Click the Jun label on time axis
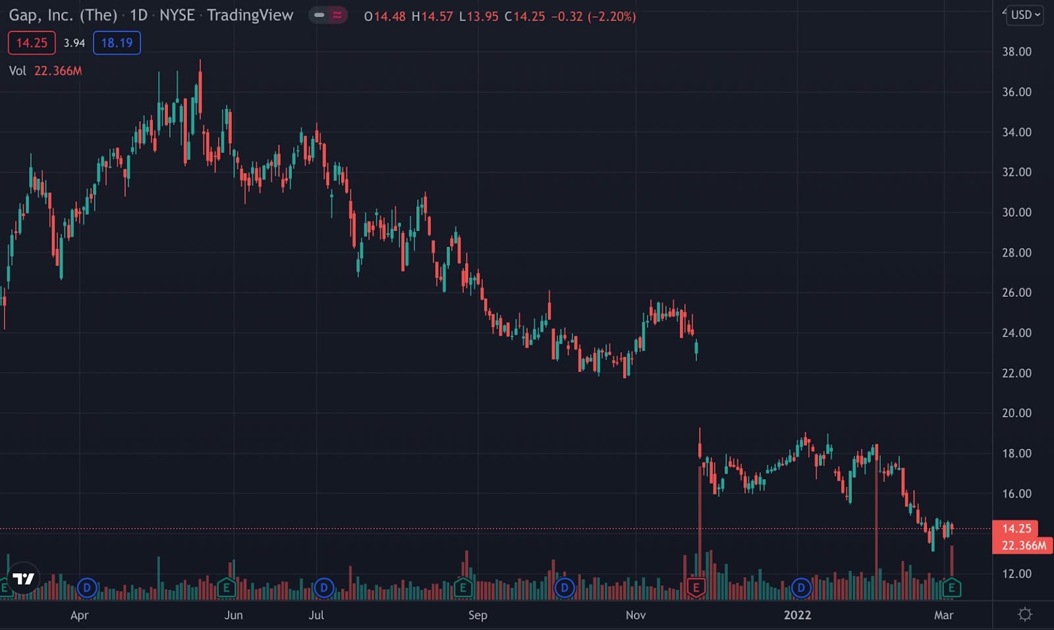Screen dimensions: 1054x630 pyautogui.click(x=233, y=615)
